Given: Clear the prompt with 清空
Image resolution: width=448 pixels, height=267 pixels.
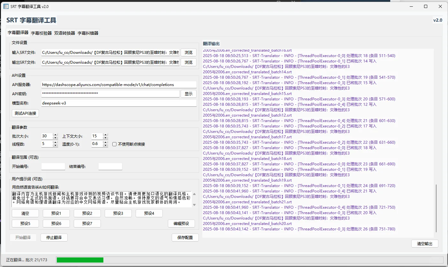Looking at the screenshot, I should (25, 213).
